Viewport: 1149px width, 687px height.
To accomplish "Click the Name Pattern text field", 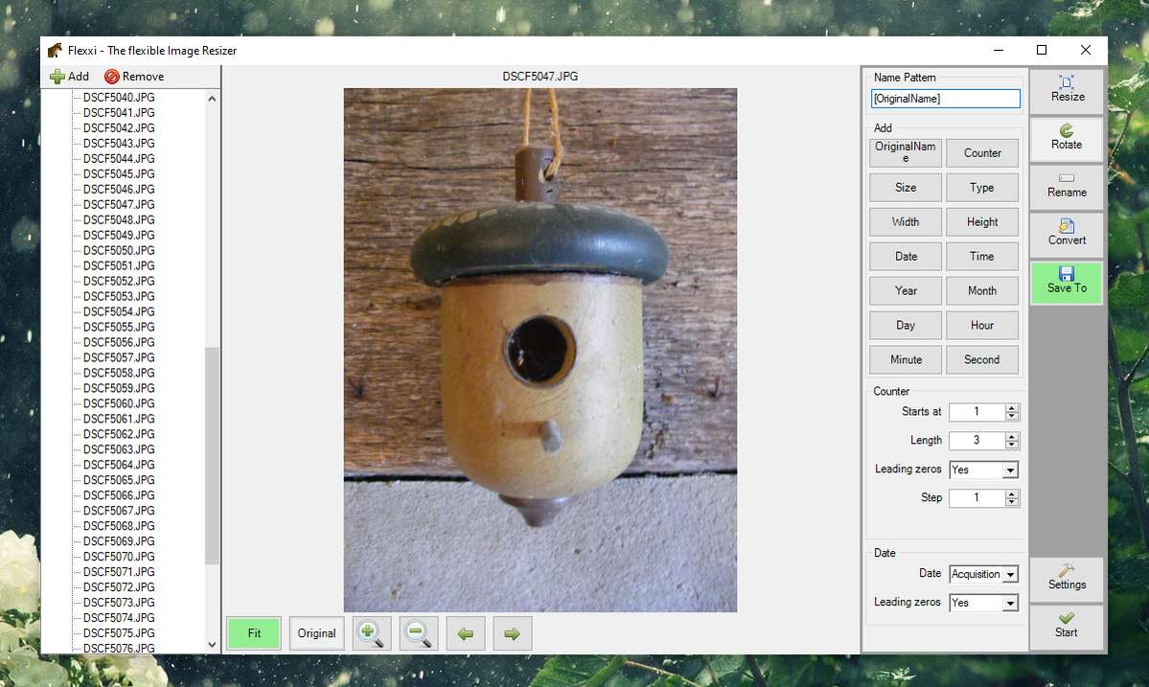I will (945, 98).
